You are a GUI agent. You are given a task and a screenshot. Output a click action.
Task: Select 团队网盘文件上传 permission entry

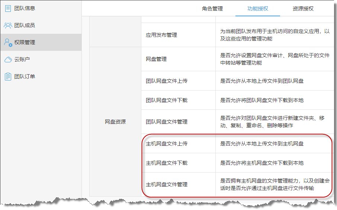pyautogui.click(x=166, y=81)
